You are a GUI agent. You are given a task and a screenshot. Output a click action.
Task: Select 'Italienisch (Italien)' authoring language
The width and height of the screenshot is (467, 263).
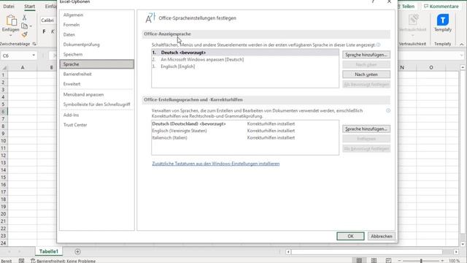click(x=245, y=138)
